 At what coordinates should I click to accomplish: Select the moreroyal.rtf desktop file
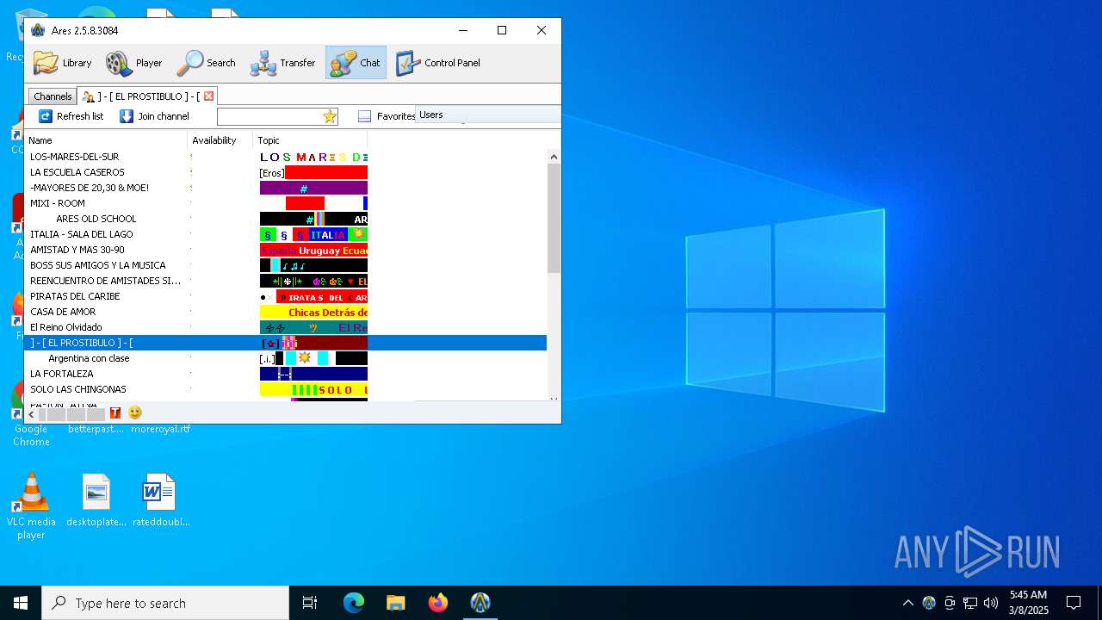[161, 429]
